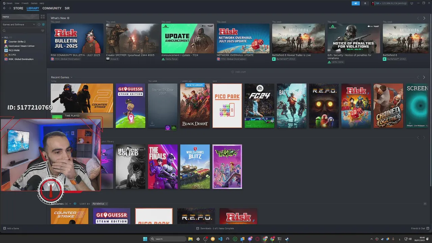Viewport: 432px width, 243px height.
Task: Open the Games menu
Action: tap(34, 3)
